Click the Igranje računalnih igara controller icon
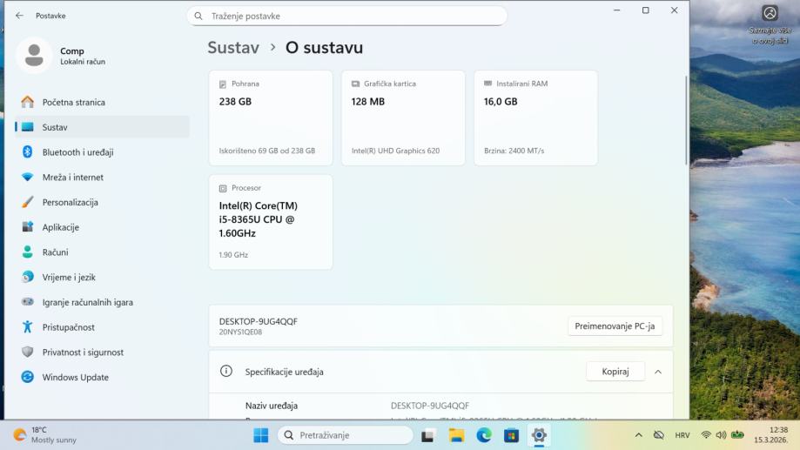Screen dimensions: 800x450 coord(28,302)
